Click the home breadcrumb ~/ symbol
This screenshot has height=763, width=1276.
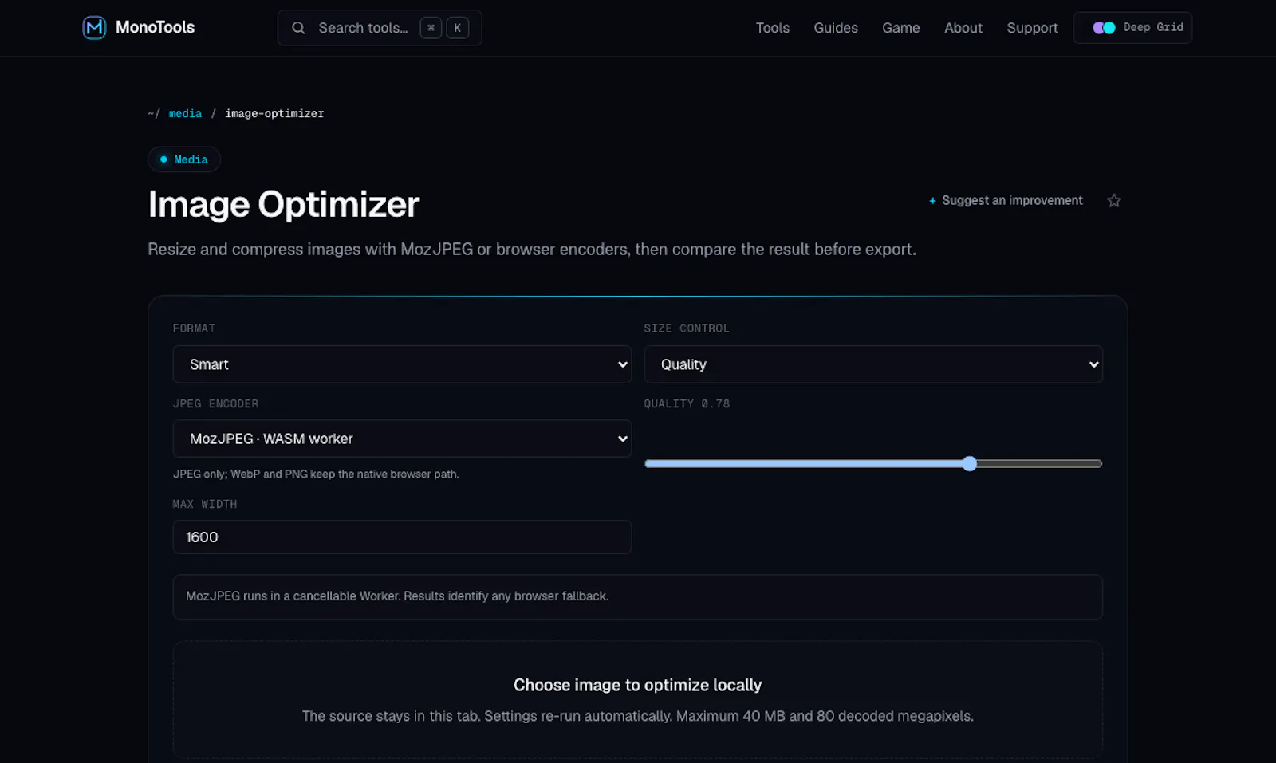click(x=153, y=114)
